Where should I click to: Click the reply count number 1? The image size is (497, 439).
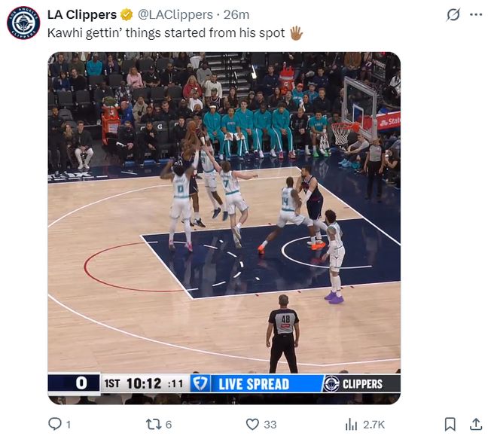pos(68,425)
